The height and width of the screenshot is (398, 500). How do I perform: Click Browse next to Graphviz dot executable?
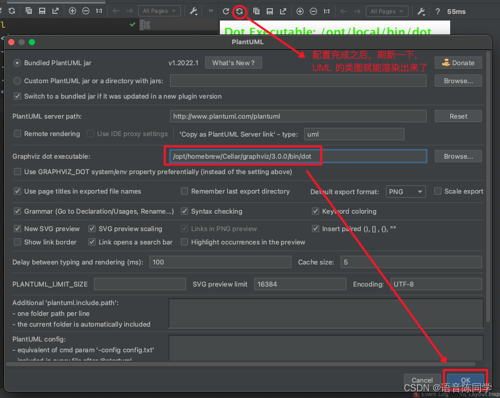[458, 157]
